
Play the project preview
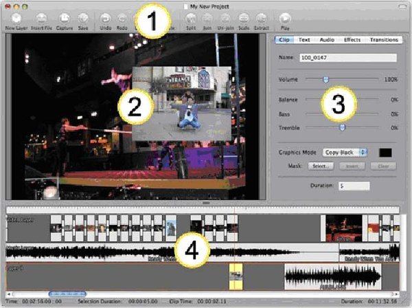[x=285, y=19]
